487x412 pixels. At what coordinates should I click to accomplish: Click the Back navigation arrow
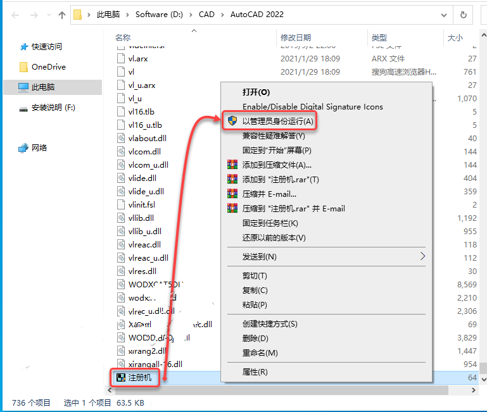[x=15, y=15]
